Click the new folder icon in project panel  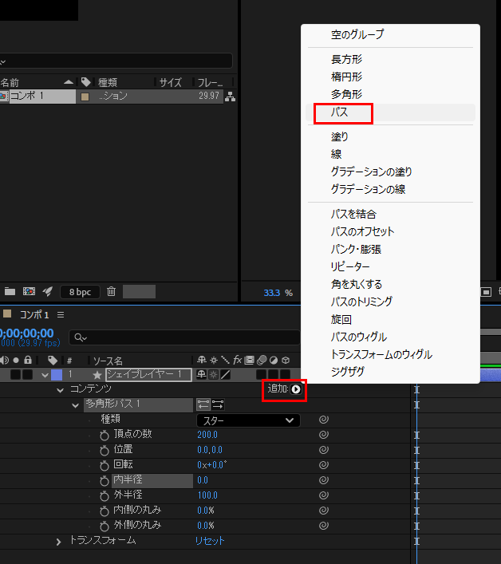point(10,291)
